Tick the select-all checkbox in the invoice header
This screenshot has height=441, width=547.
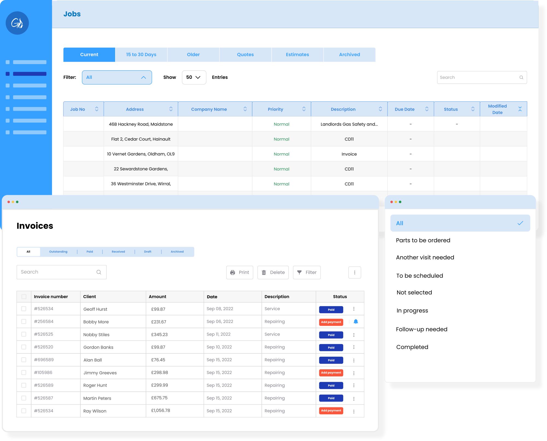(24, 297)
